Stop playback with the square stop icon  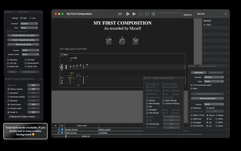point(153,14)
